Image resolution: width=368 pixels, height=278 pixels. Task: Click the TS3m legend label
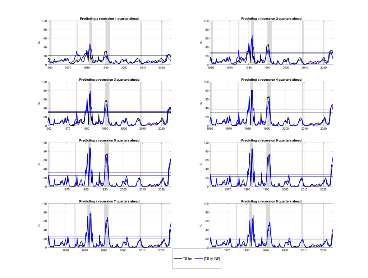point(188,259)
